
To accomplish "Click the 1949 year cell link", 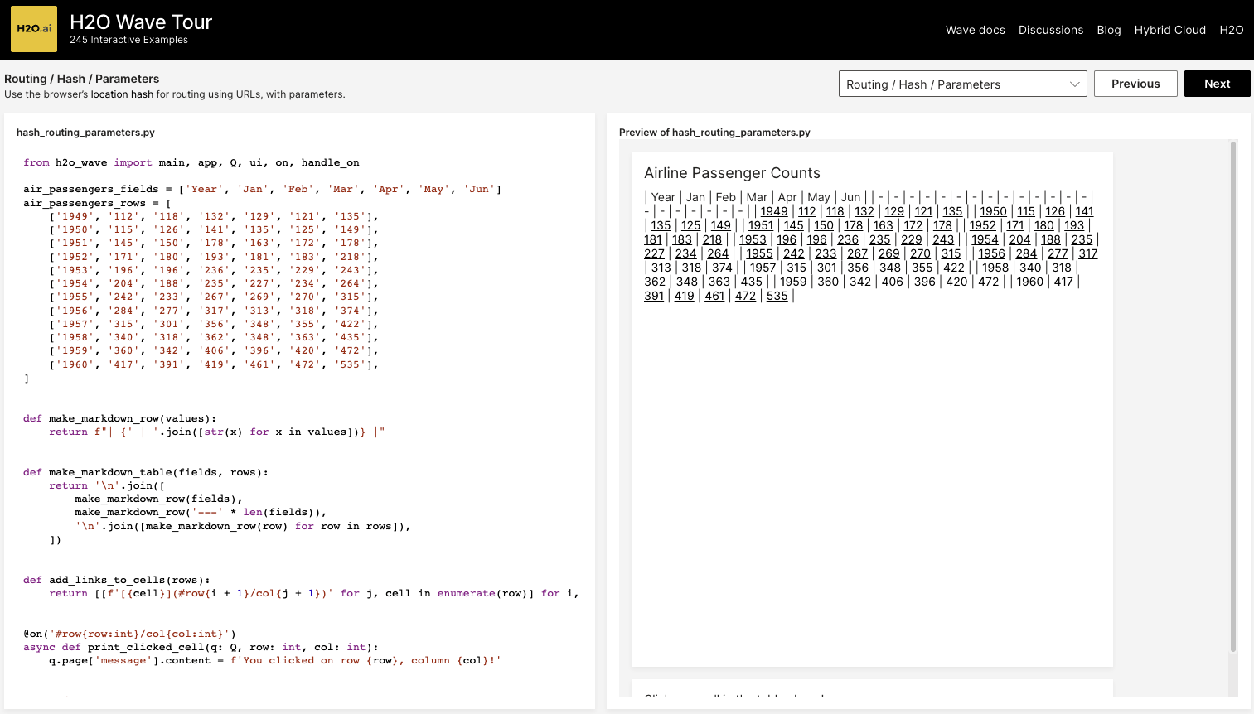I will [x=772, y=211].
